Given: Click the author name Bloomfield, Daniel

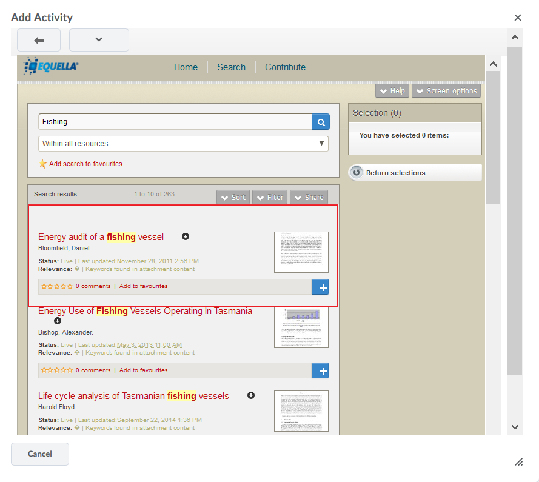Looking at the screenshot, I should click(64, 248).
